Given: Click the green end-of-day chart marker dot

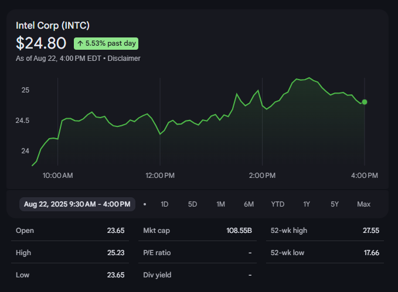Looking at the screenshot, I should [x=365, y=102].
